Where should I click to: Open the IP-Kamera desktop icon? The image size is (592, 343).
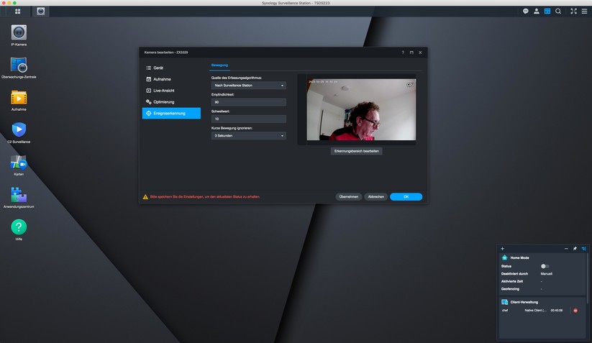pos(19,32)
